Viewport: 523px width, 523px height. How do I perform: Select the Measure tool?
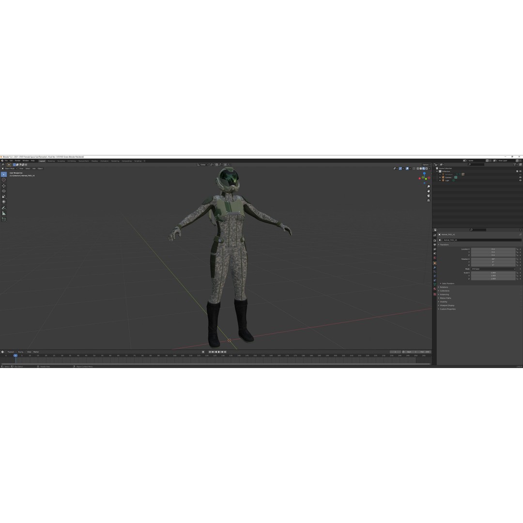point(4,213)
